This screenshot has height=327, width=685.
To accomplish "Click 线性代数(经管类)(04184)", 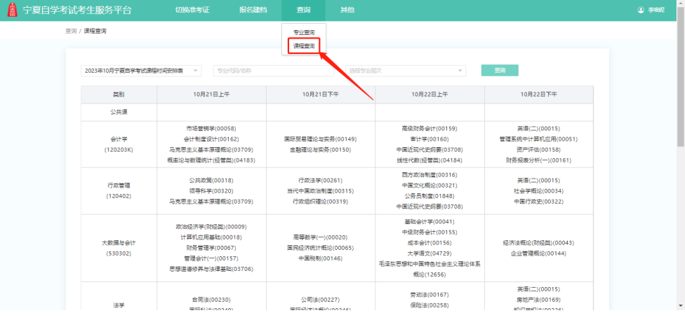I will click(x=430, y=160).
